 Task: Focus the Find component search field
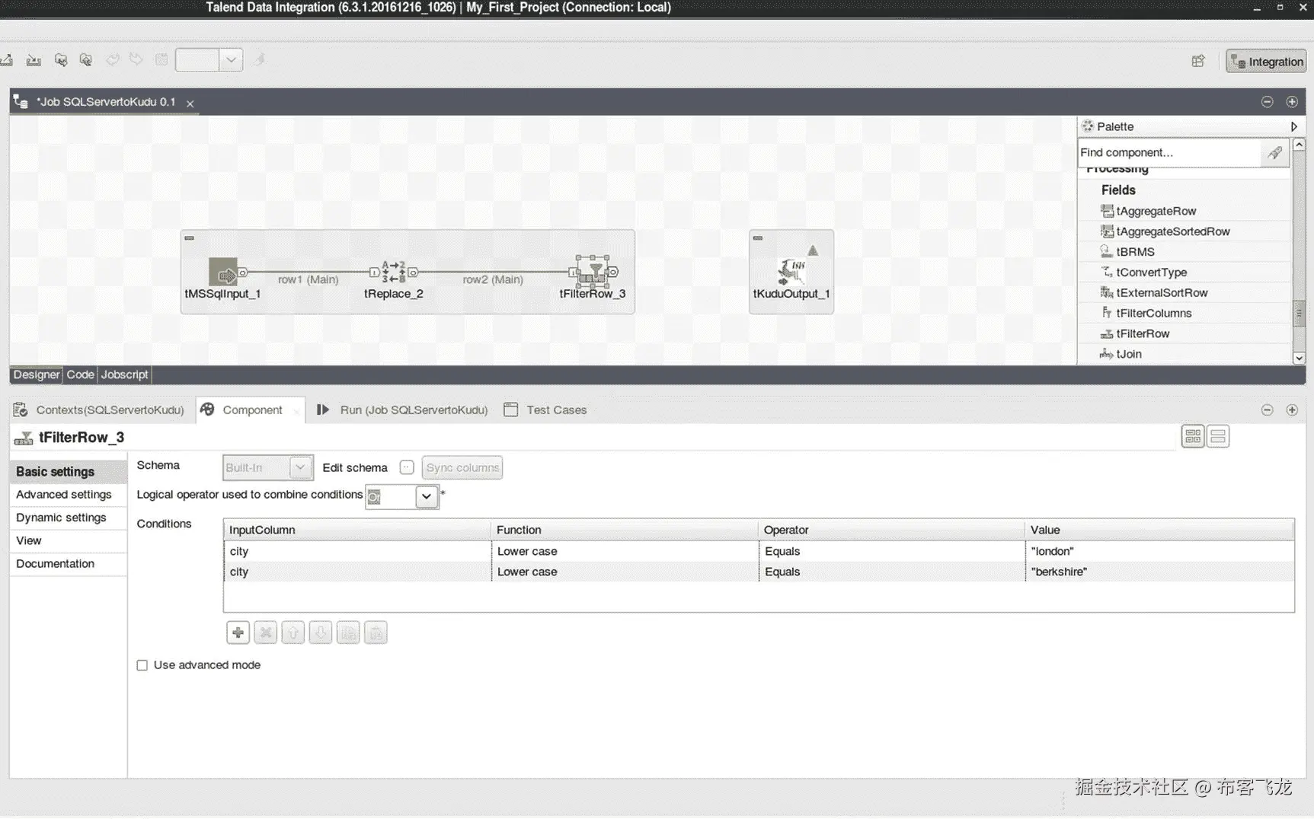pyautogui.click(x=1170, y=153)
